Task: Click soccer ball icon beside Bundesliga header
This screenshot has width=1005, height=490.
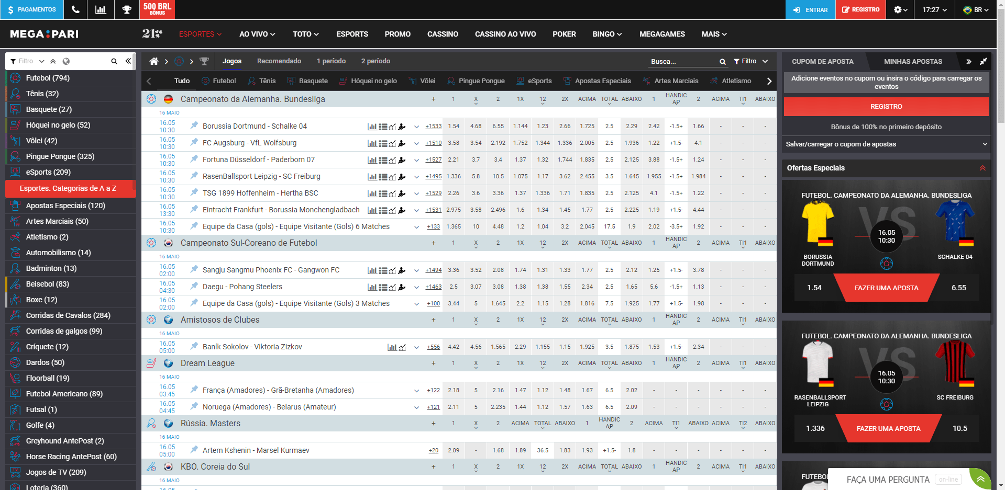Action: click(151, 99)
